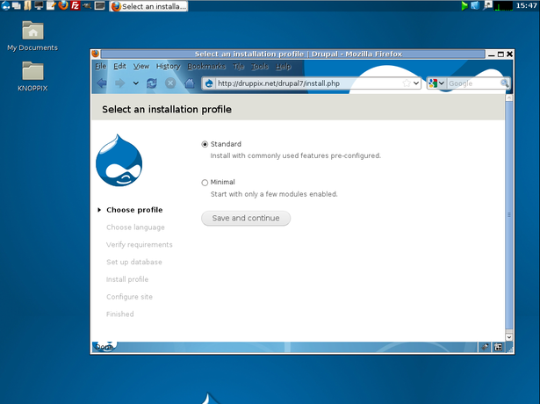Viewport: 540px width, 404px height.
Task: Open the recent pages history dropdown arrow
Action: (x=136, y=83)
